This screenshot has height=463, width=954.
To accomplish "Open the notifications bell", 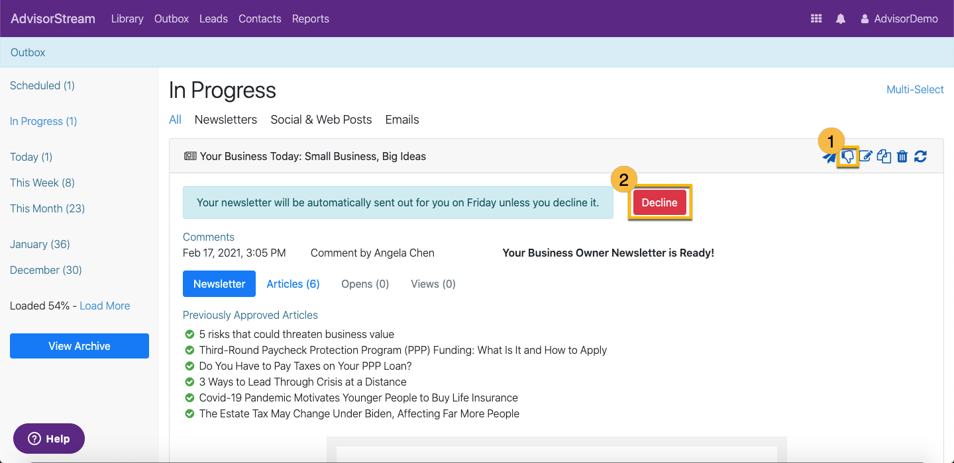I will [841, 19].
